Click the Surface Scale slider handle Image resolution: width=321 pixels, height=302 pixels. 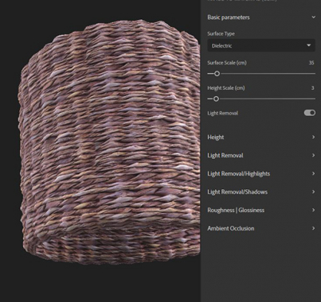pos(217,74)
